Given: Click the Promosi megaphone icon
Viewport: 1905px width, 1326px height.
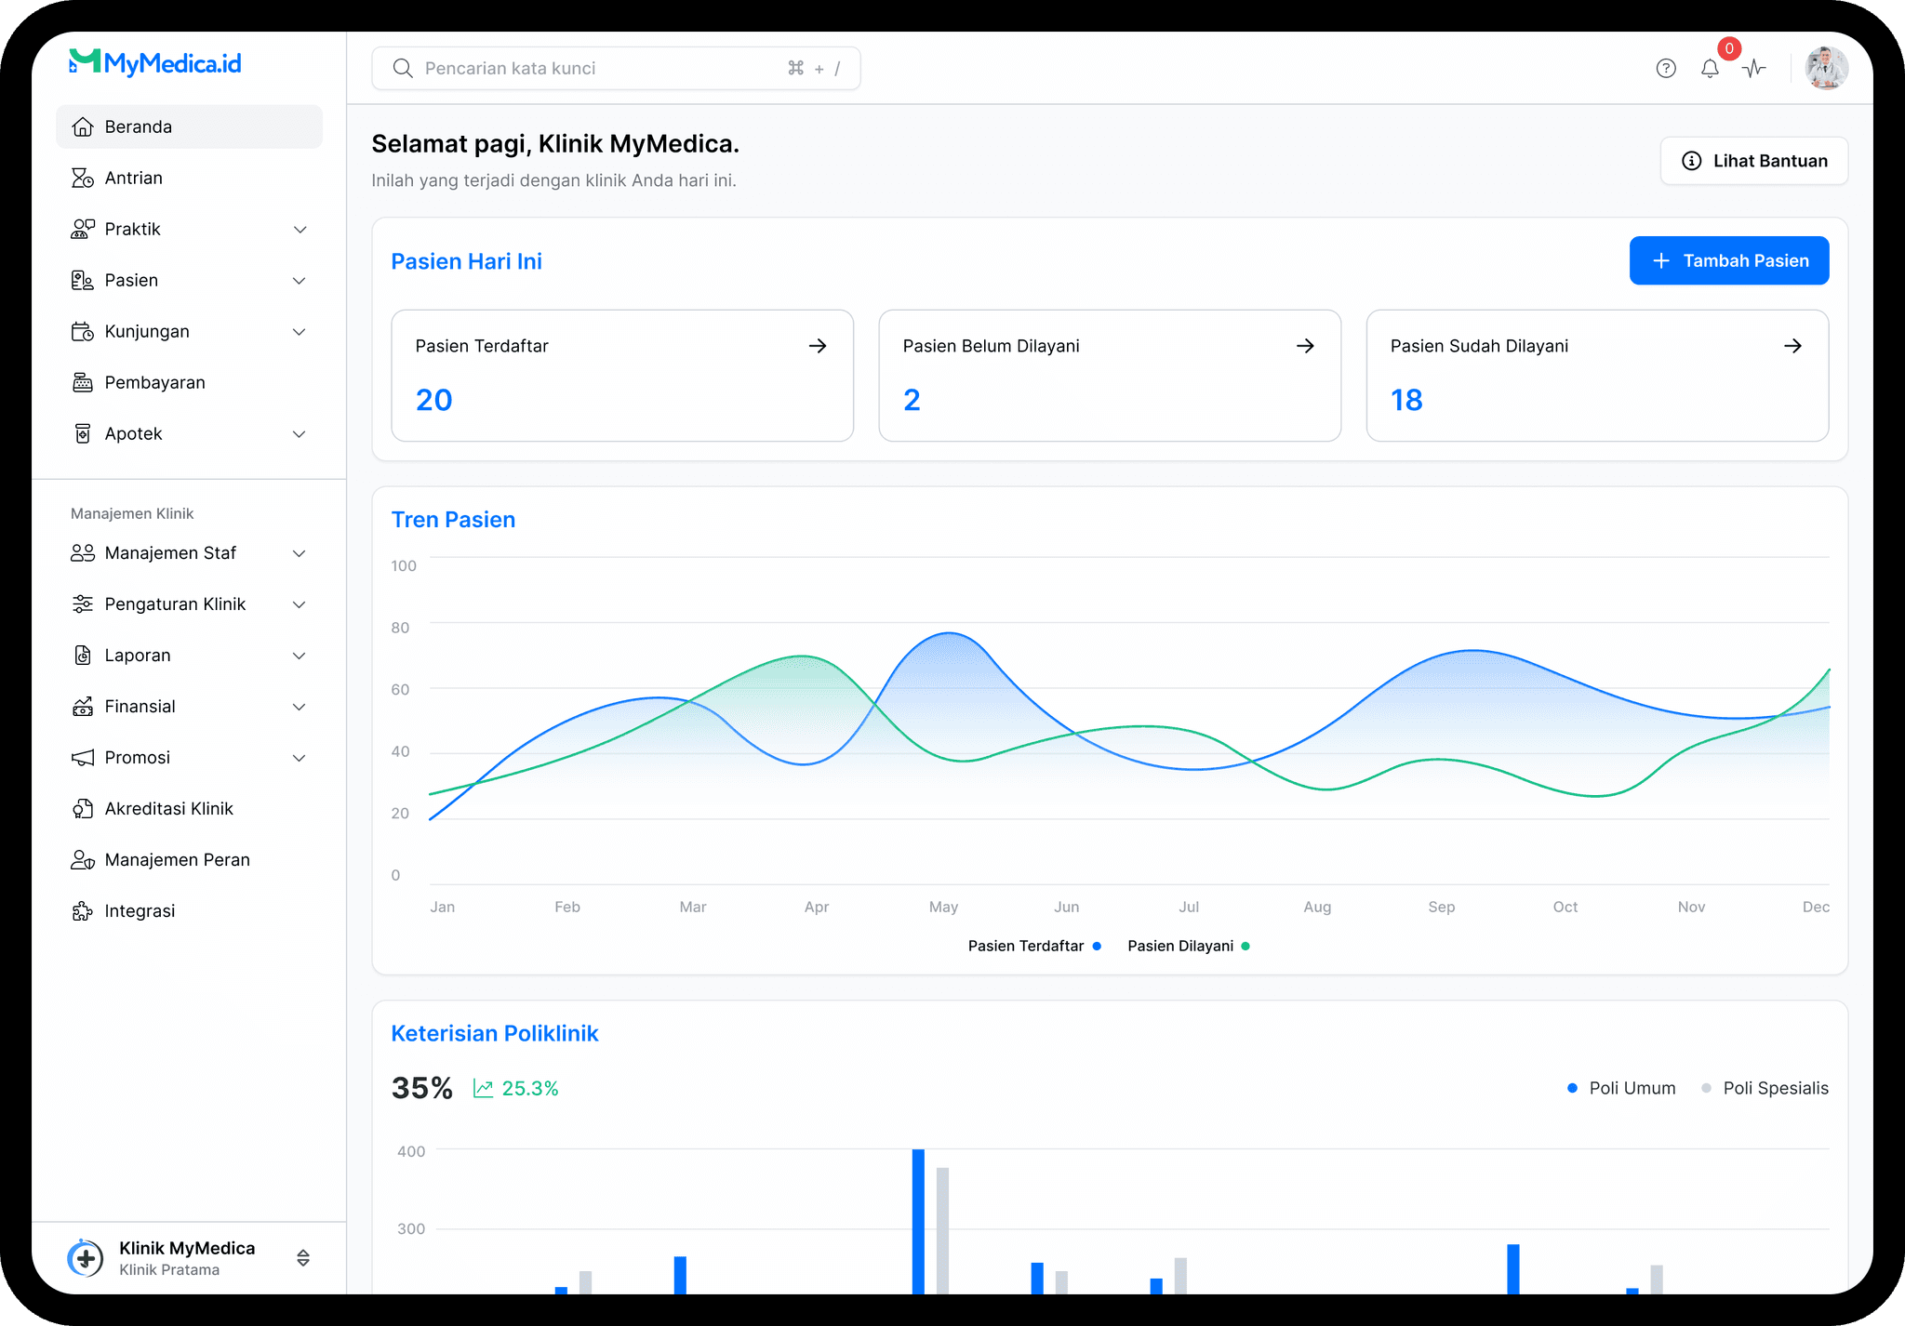Looking at the screenshot, I should pyautogui.click(x=83, y=757).
